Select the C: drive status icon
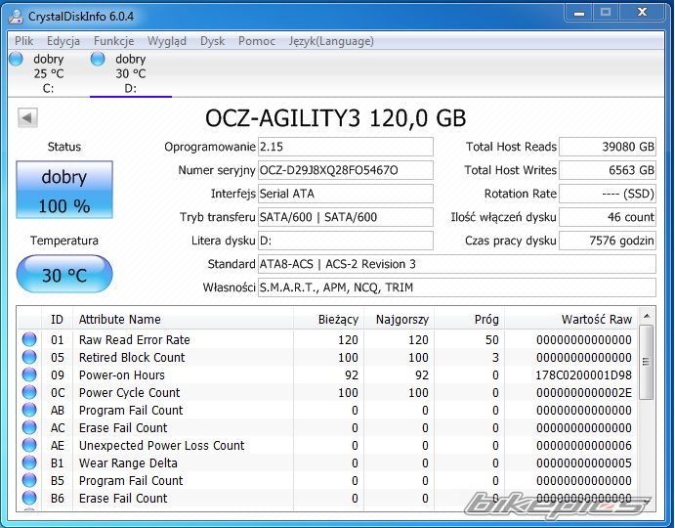Screen dimensions: 675x528 click(x=16, y=60)
